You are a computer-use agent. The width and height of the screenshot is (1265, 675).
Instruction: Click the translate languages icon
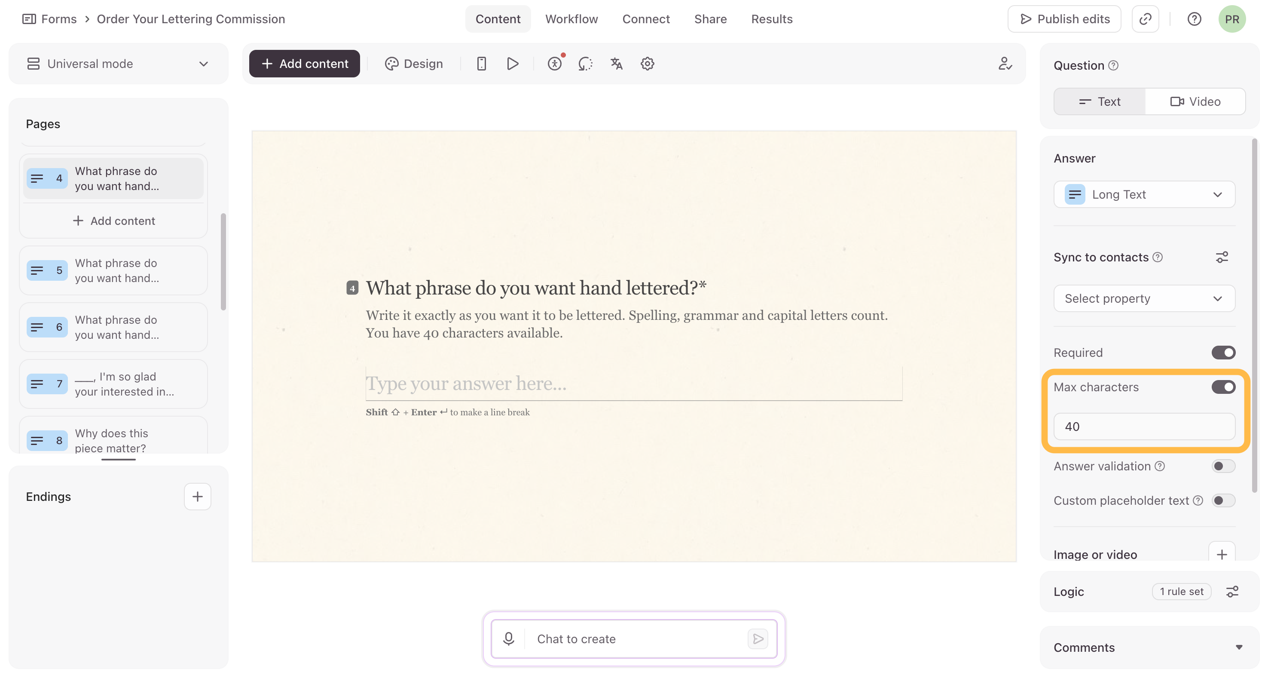coord(616,64)
